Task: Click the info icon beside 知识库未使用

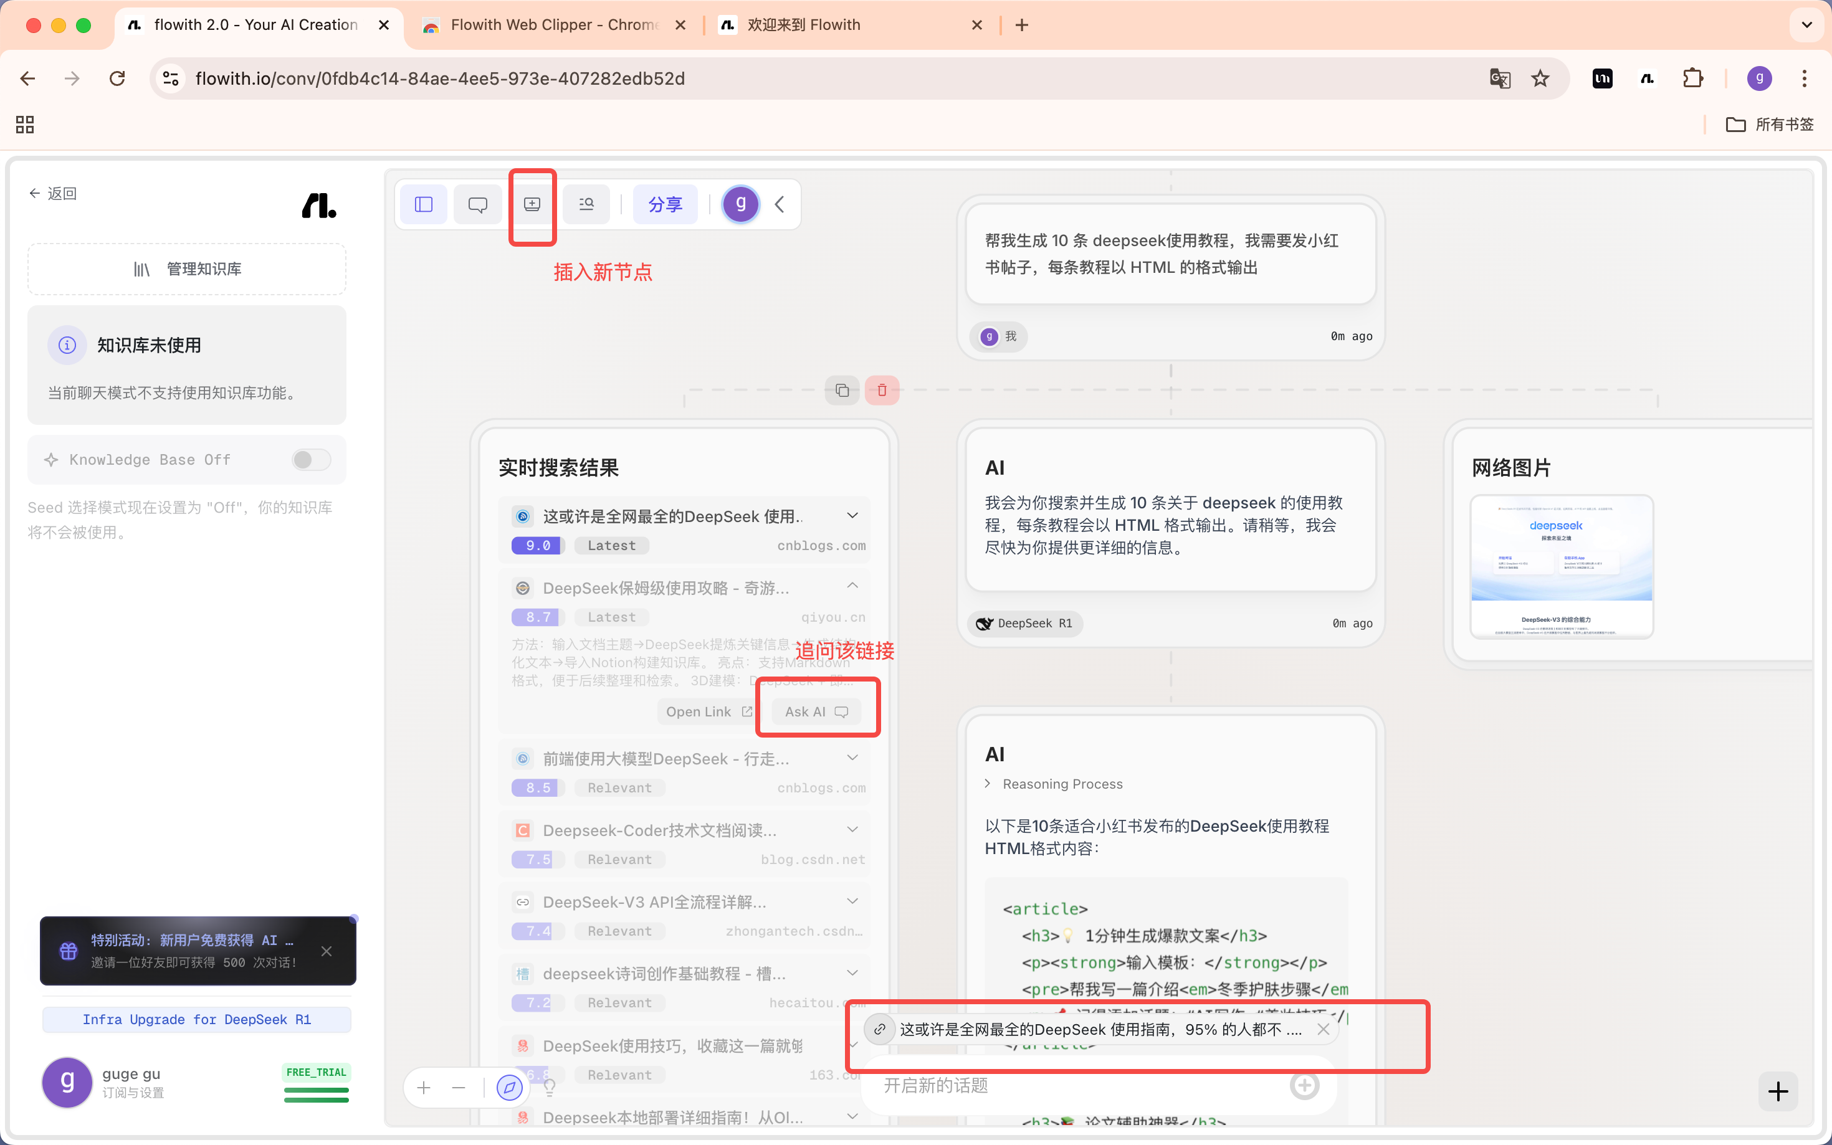Action: [x=67, y=346]
